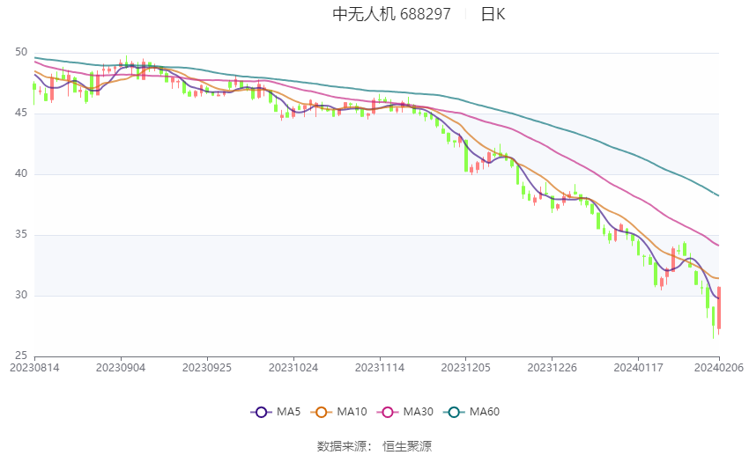This screenshot has height=455, width=749.
Task: Click the end of the teal MA60 line
Action: 718,195
